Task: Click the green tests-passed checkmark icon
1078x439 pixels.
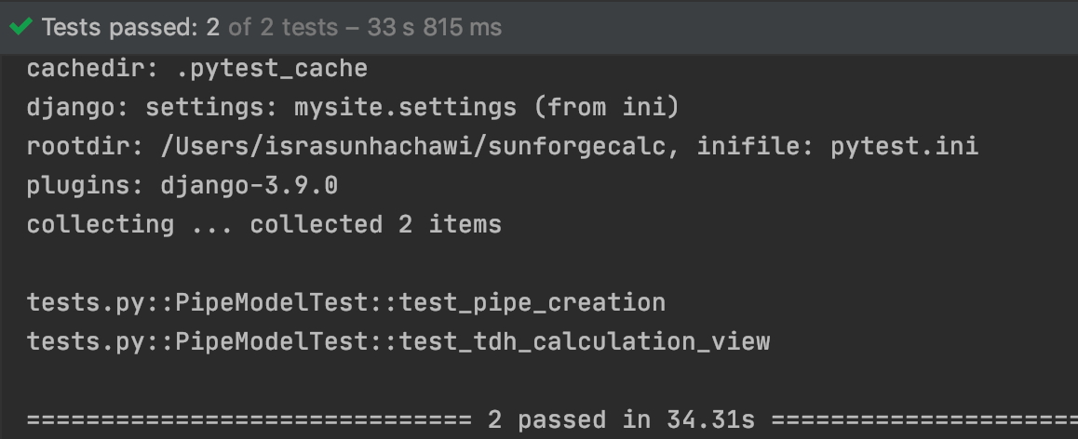Action: click(x=21, y=27)
